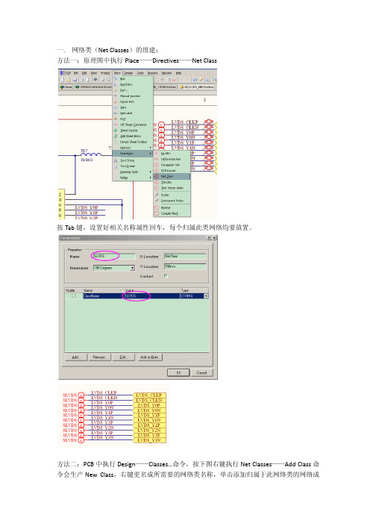Expand the Drawing Tools submenu

tap(133, 172)
